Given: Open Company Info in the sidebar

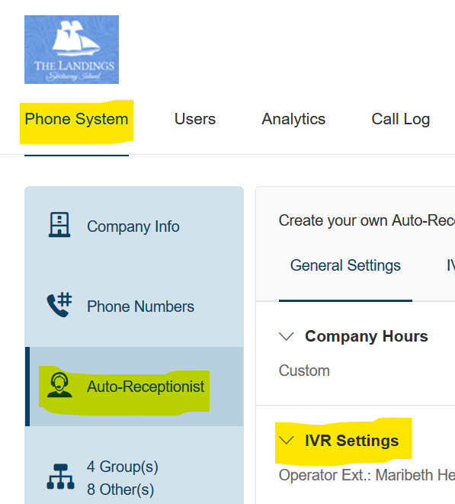Looking at the screenshot, I should coord(134,226).
